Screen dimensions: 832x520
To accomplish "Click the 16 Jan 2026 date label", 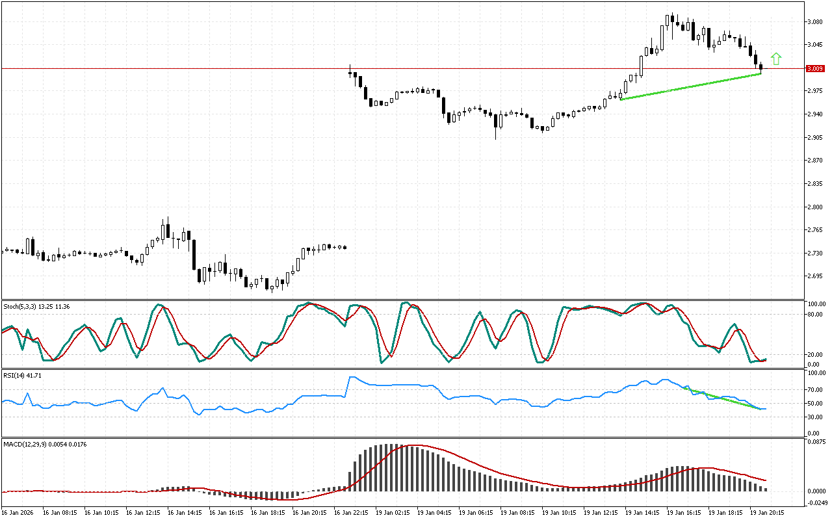I will click(x=18, y=513).
